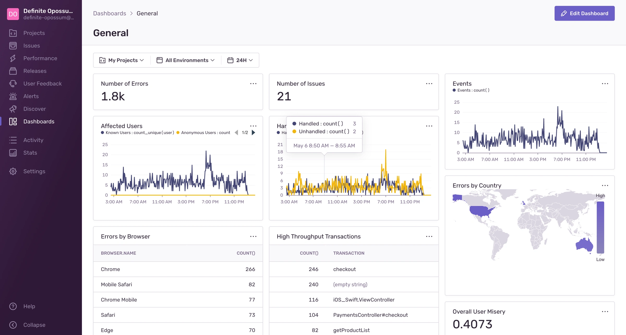Open the All Environments dropdown
The height and width of the screenshot is (335, 626).
(x=185, y=60)
